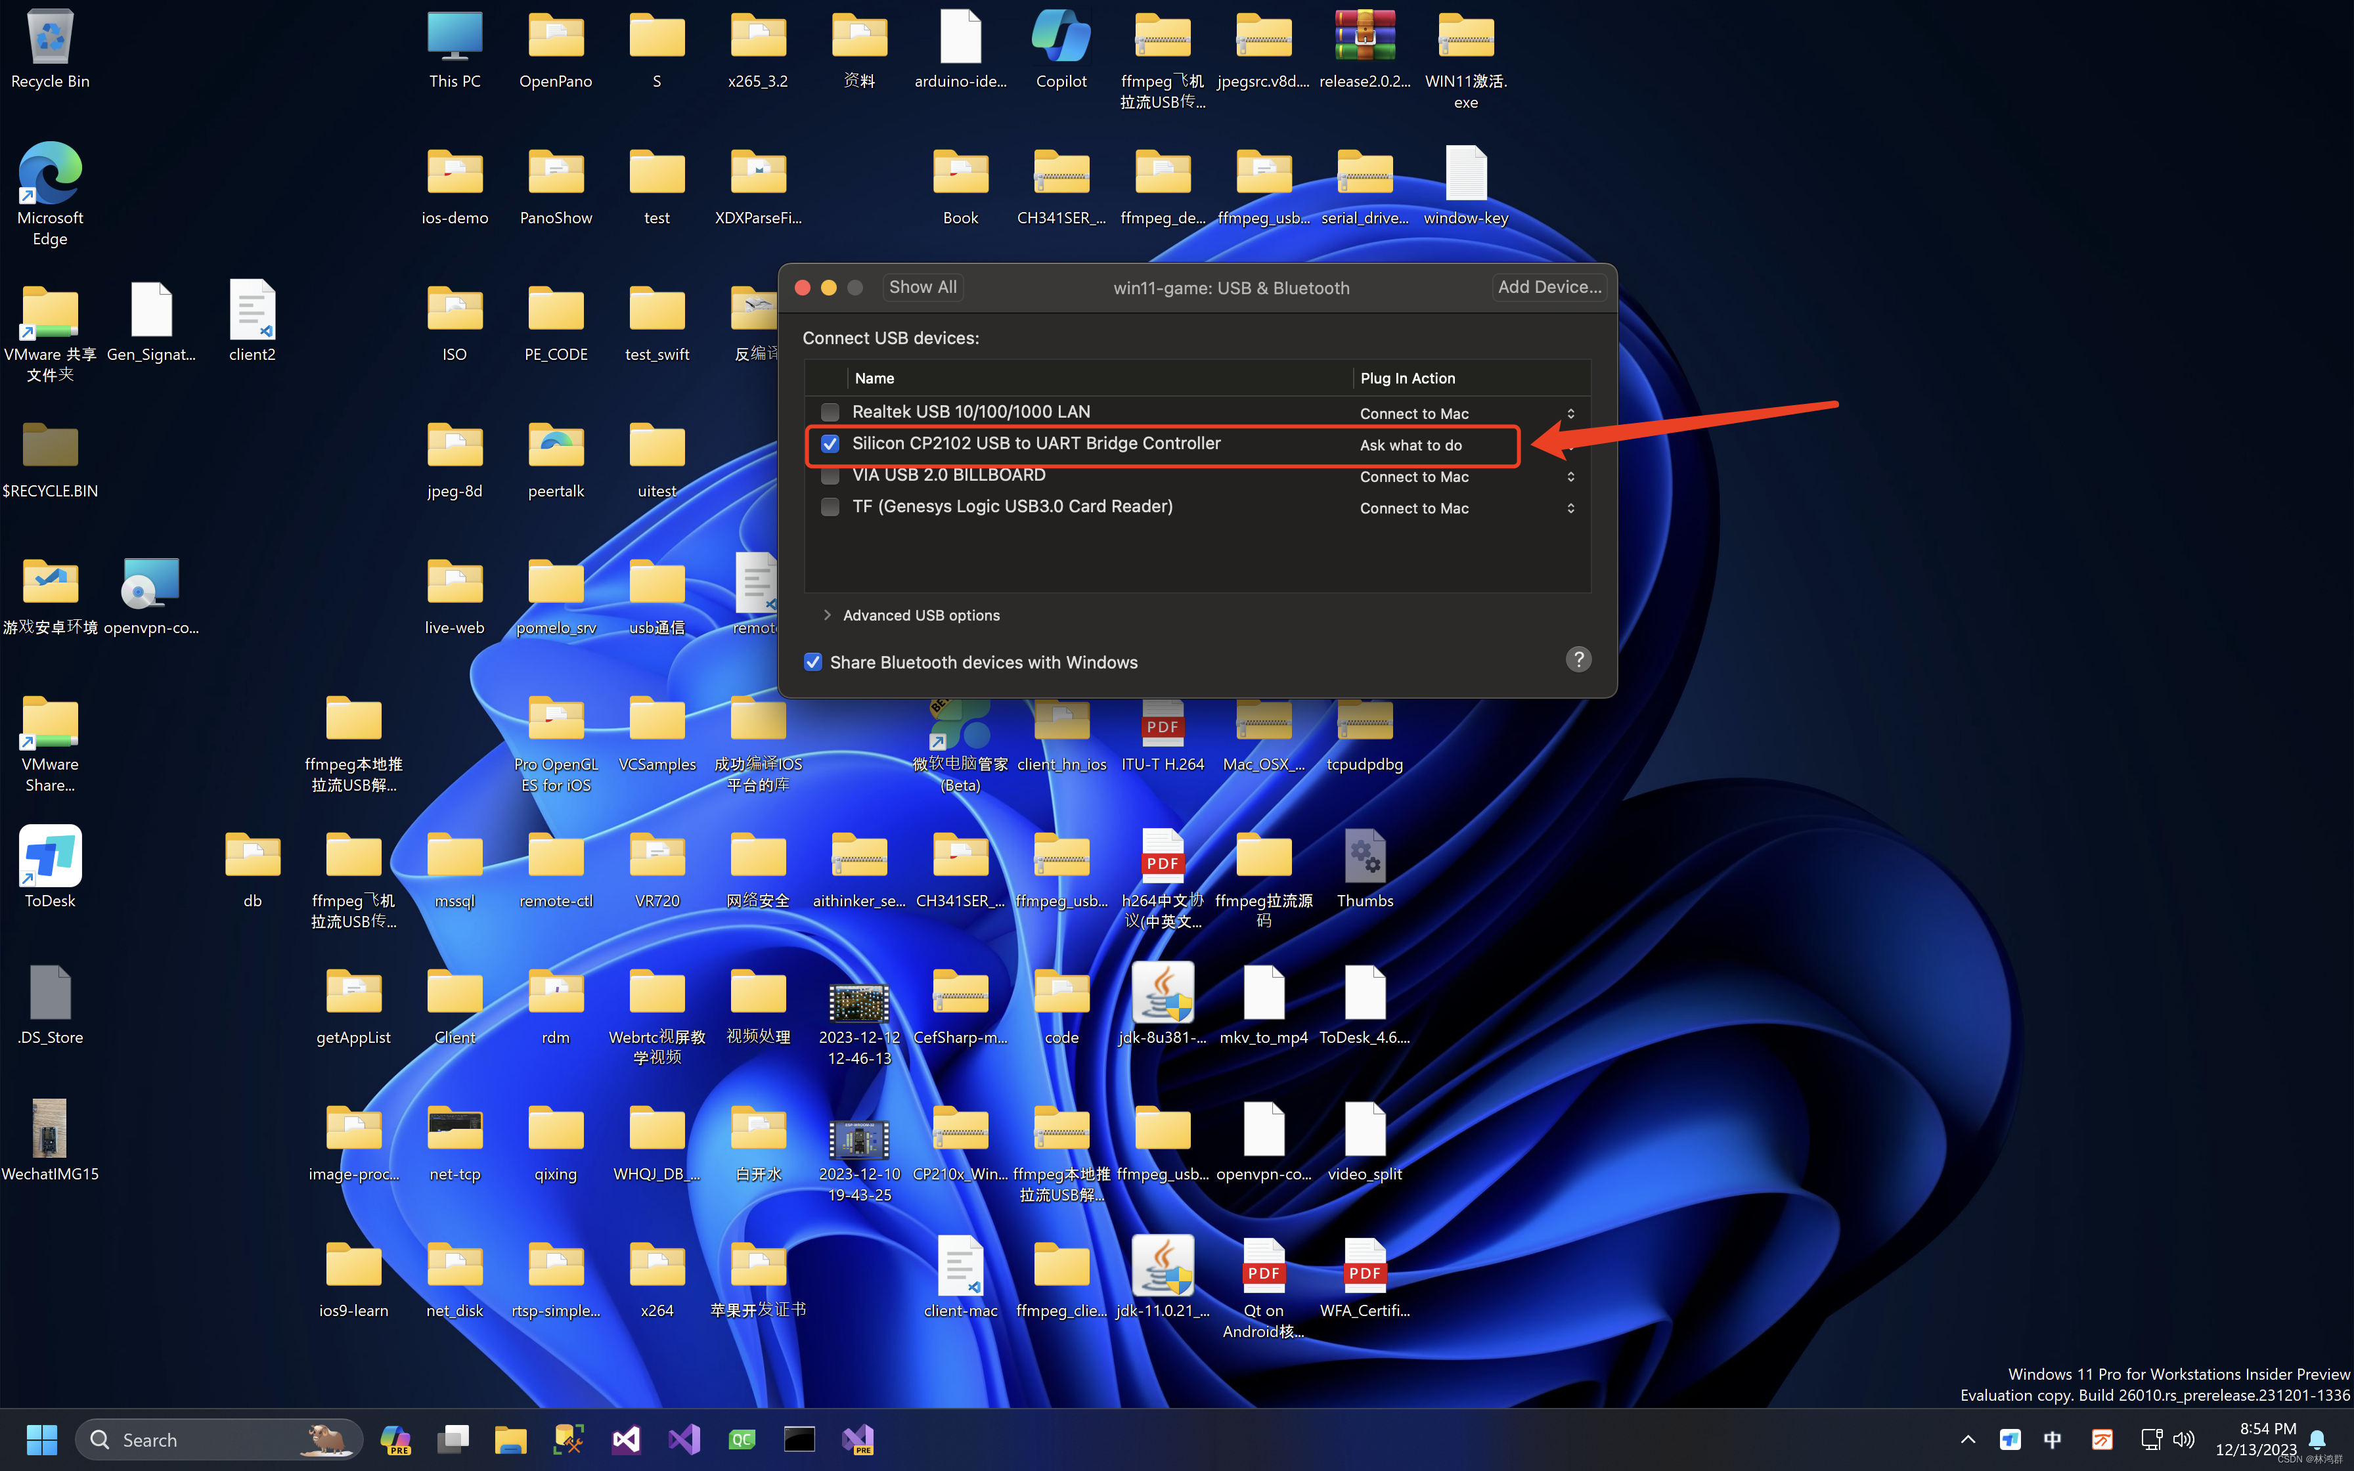Select the 2023-12-12 12-46-13 video thumbnail
The image size is (2354, 1471).
click(x=859, y=1024)
